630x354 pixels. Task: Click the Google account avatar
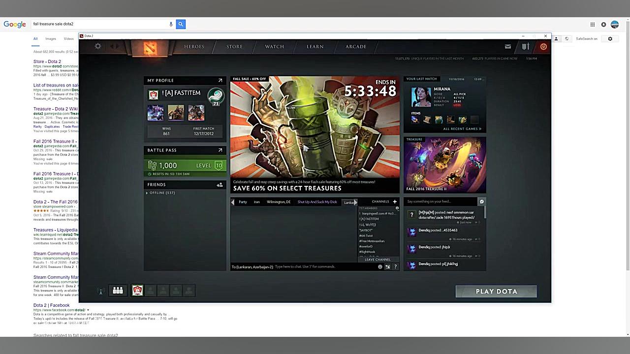615,25
